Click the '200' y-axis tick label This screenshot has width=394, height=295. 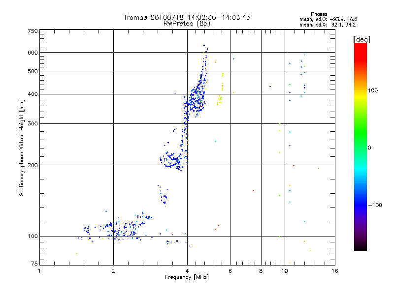coord(33,165)
